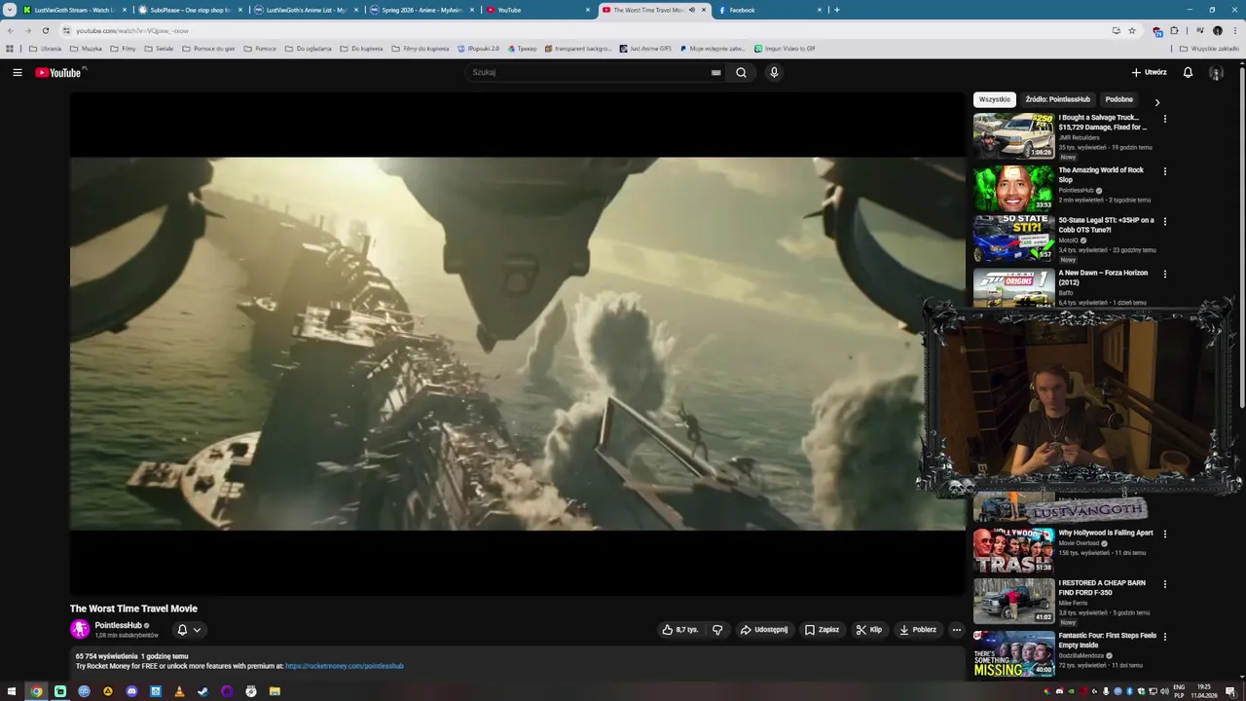1246x701 pixels.
Task: Open the YouTube guide hamburger menu
Action: 17,72
